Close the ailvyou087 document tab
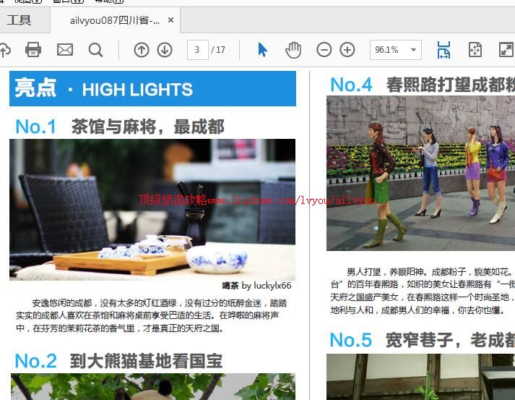The image size is (515, 400). point(171,20)
